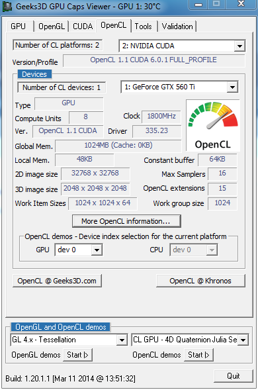Click the 2D image size 32768 x 32768
The width and height of the screenshot is (258, 390).
coord(95,174)
